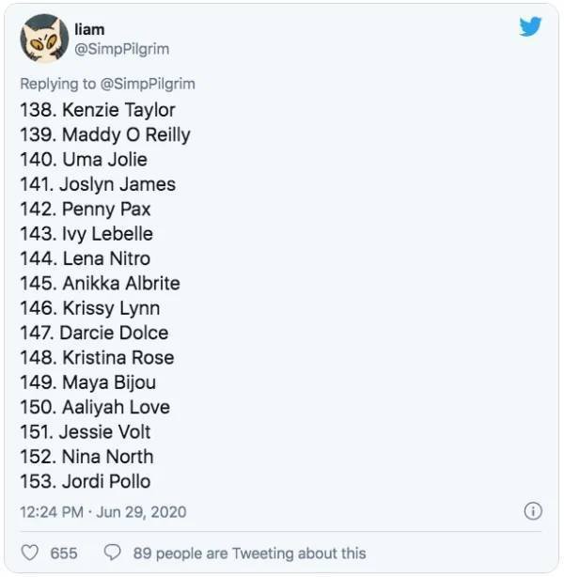Click the Twitter bird logo

click(x=530, y=26)
